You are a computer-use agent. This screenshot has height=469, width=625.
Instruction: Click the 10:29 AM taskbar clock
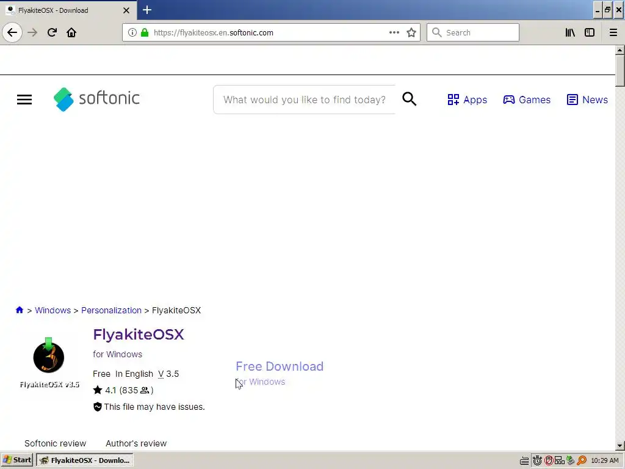[x=605, y=460]
